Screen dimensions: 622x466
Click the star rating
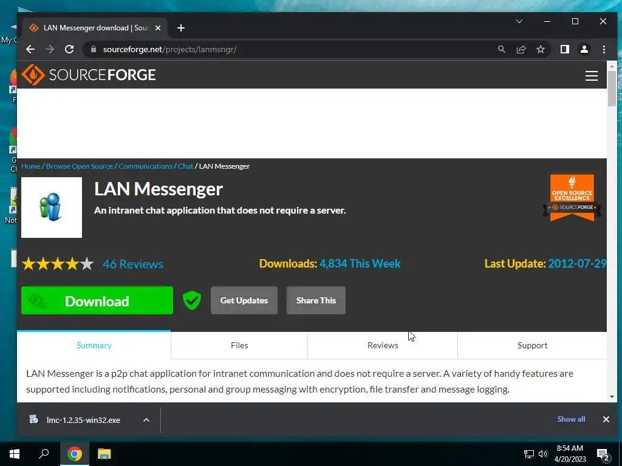[58, 264]
